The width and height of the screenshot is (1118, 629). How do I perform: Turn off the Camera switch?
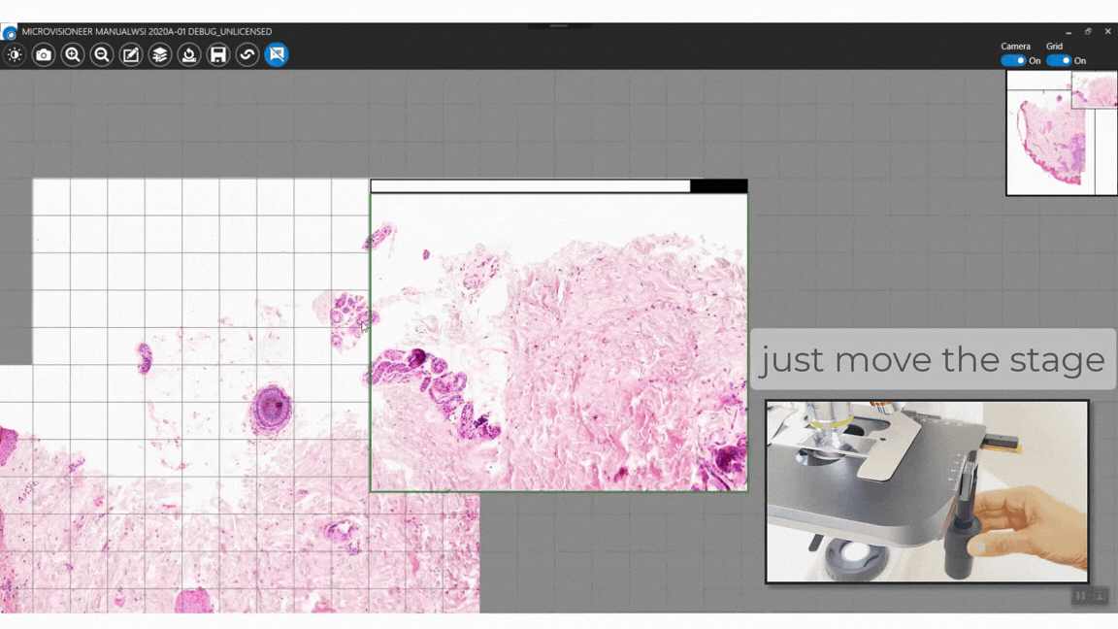pyautogui.click(x=1012, y=60)
